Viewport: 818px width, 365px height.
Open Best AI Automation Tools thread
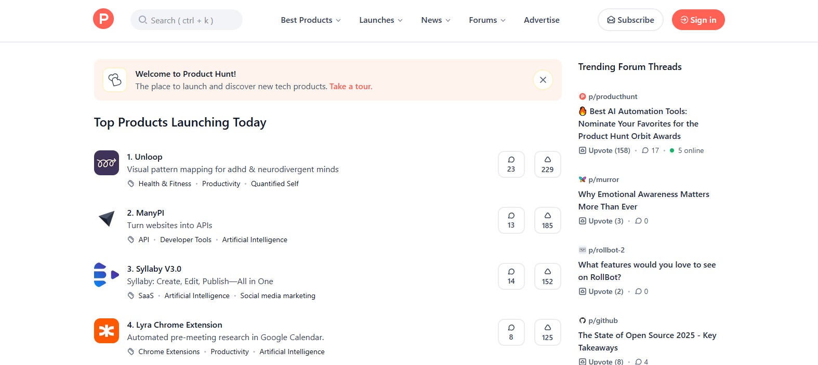coord(638,123)
